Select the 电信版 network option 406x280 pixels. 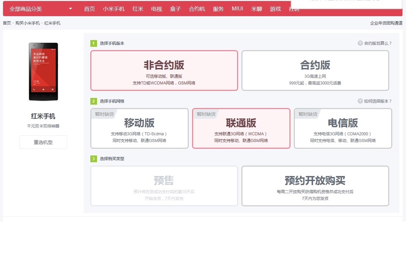pyautogui.click(x=343, y=128)
